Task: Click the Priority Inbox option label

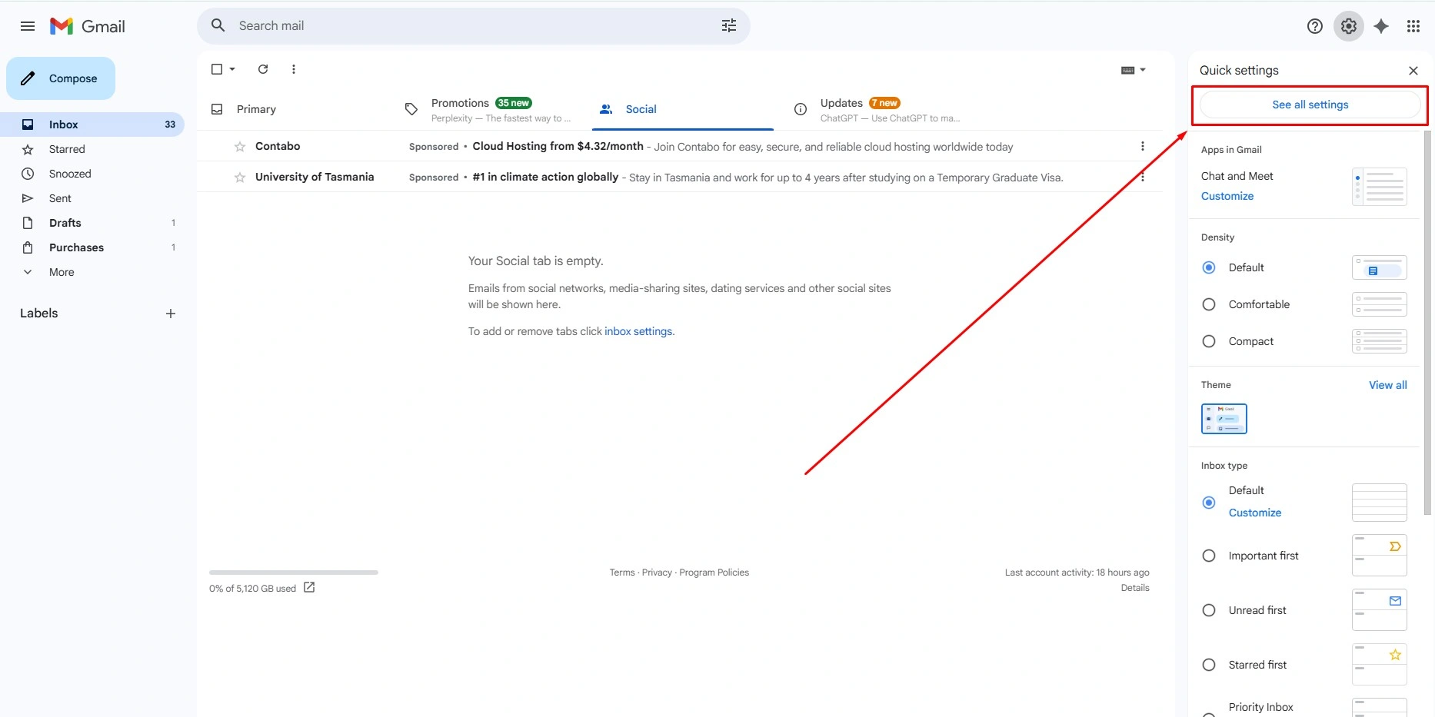Action: (1260, 707)
